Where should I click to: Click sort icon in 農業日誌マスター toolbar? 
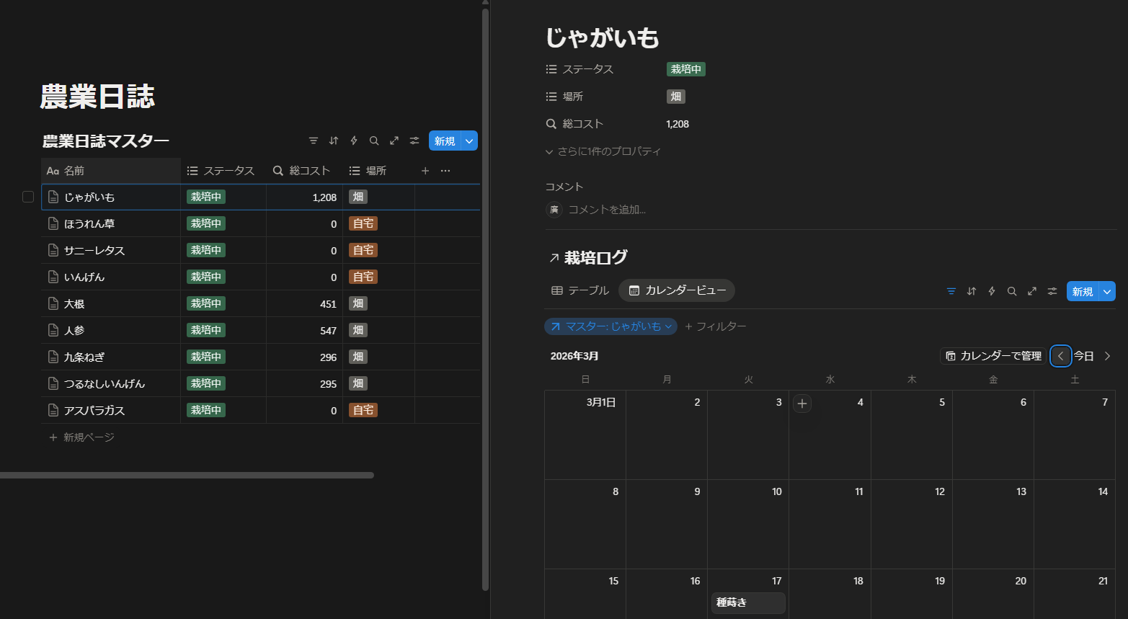click(334, 141)
